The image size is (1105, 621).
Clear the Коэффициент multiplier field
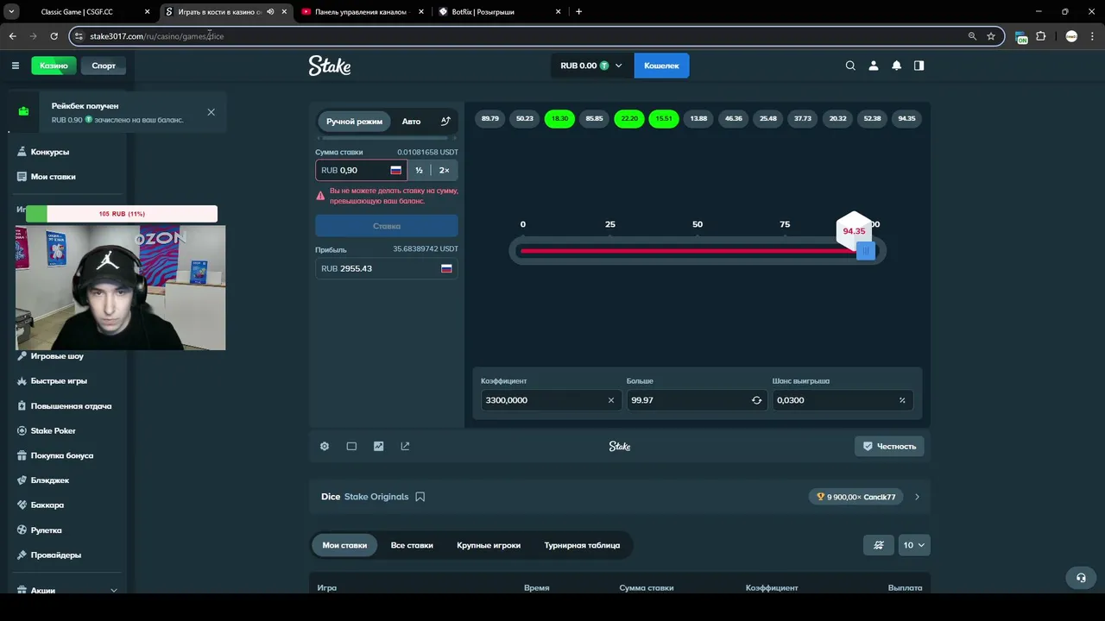[x=611, y=400]
